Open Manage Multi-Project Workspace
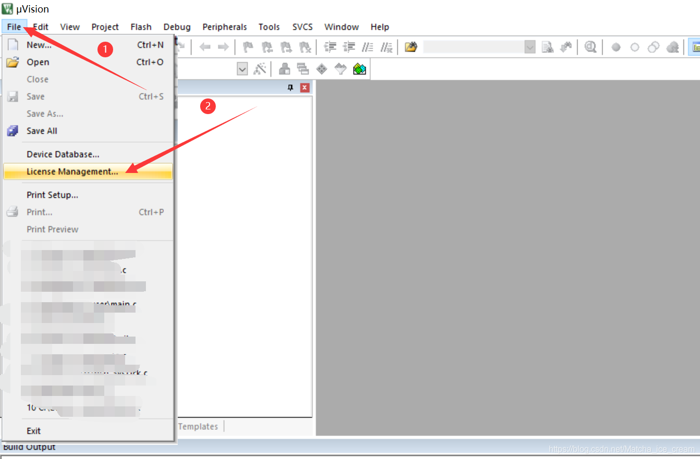Viewport: 700px width, 459px height. pyautogui.click(x=303, y=69)
